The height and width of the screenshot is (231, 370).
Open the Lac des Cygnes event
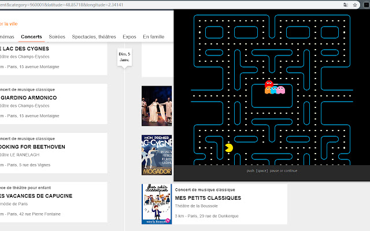(24, 49)
